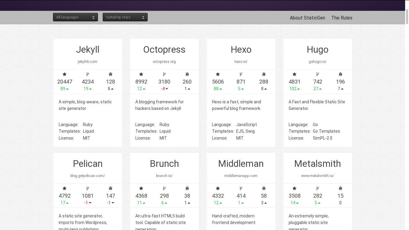Open the Middleman project card title

pyautogui.click(x=241, y=164)
